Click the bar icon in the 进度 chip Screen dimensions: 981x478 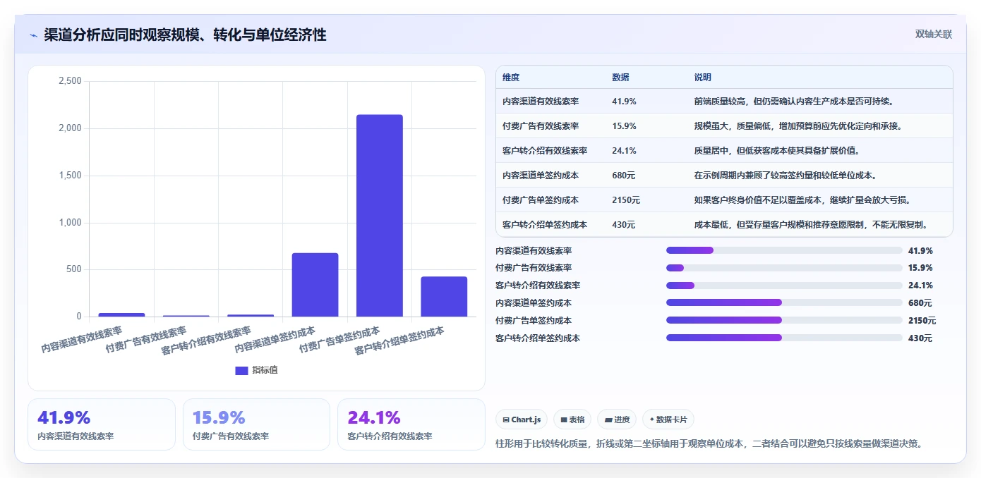pos(608,419)
